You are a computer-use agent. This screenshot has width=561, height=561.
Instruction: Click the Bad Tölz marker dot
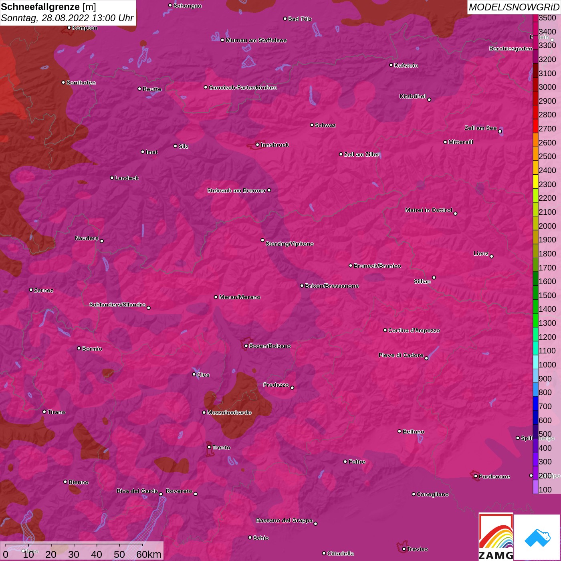tap(285, 19)
